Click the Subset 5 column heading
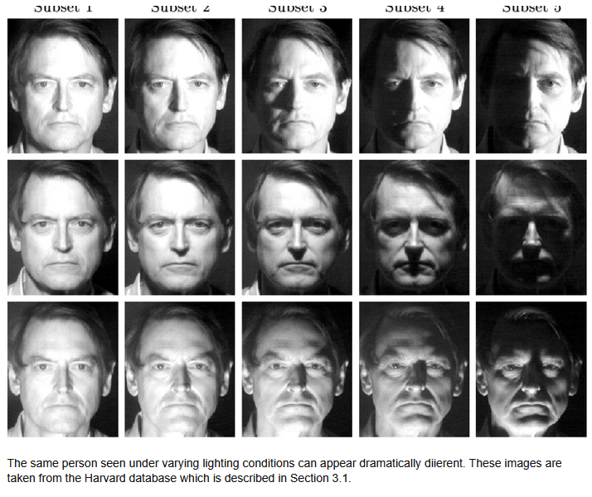The height and width of the screenshot is (497, 592). [531, 7]
